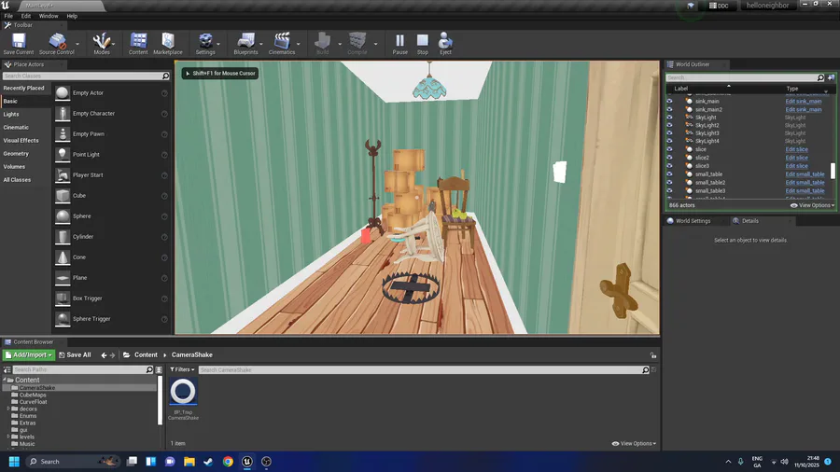The width and height of the screenshot is (840, 472).
Task: Click the Save Current toolbar icon
Action: [x=19, y=44]
